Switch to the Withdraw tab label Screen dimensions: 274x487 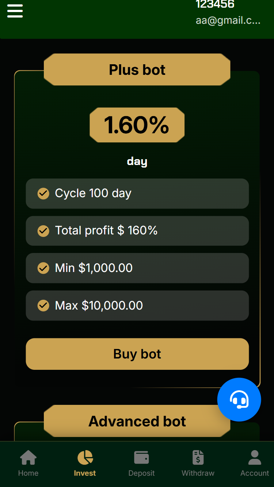198,473
